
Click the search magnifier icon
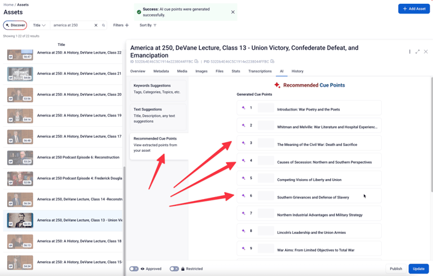point(103,25)
